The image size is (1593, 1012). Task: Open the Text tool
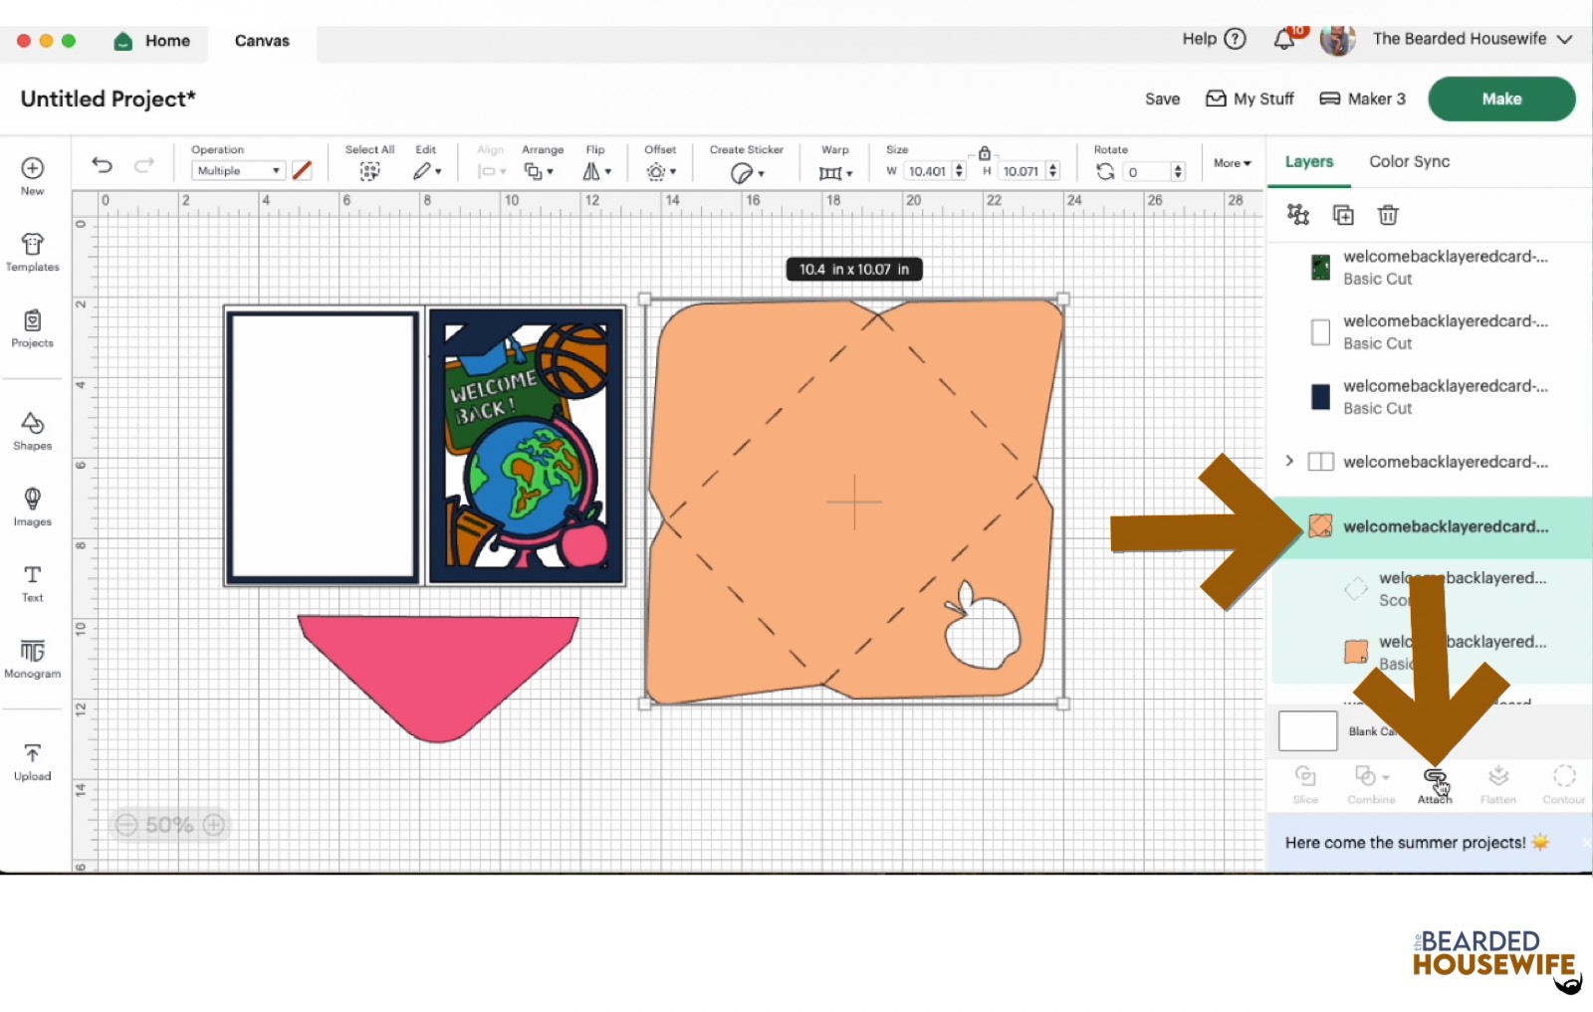pos(32,582)
